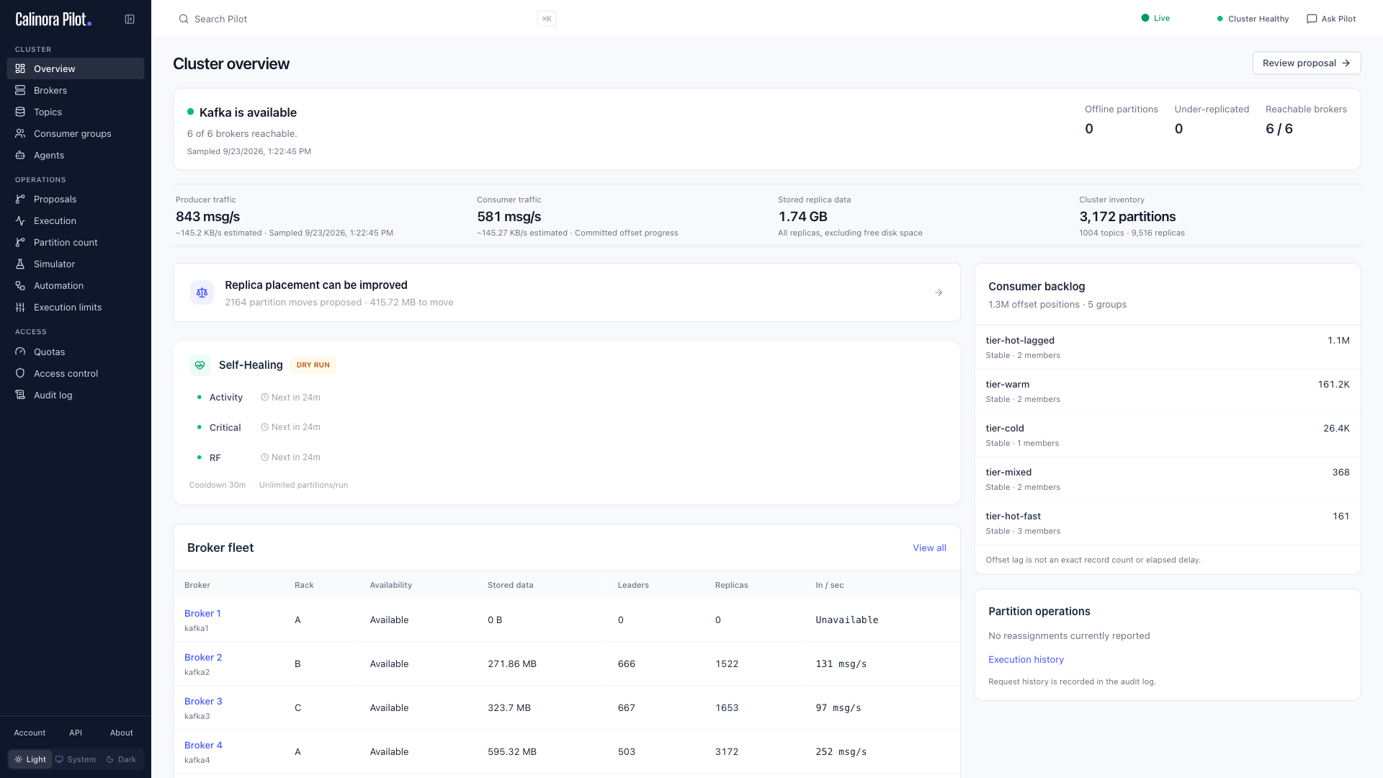Click the Partition count icon
This screenshot has width=1383, height=778.
[20, 242]
